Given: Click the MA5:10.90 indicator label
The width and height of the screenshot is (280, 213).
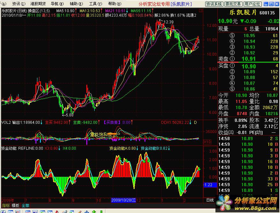Looking at the screenshot, I should click(x=66, y=11).
